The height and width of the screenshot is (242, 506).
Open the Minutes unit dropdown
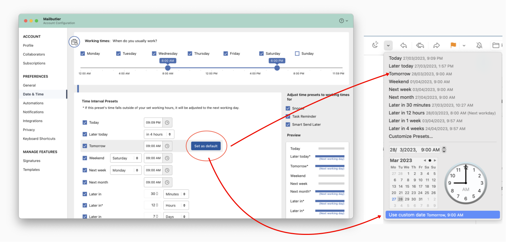(x=176, y=194)
